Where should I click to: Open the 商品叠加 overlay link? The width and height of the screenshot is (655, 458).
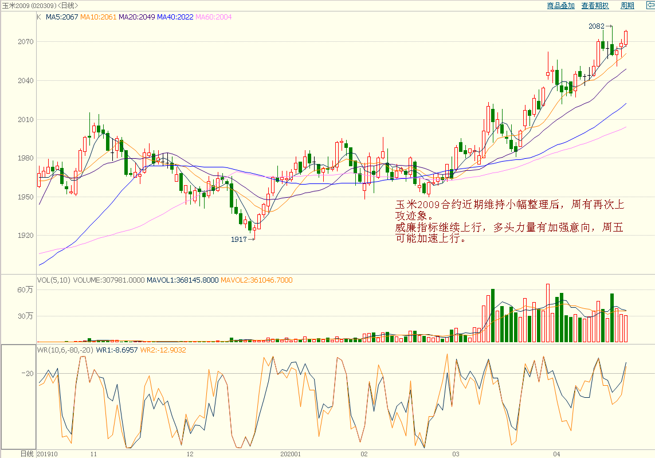pos(560,6)
